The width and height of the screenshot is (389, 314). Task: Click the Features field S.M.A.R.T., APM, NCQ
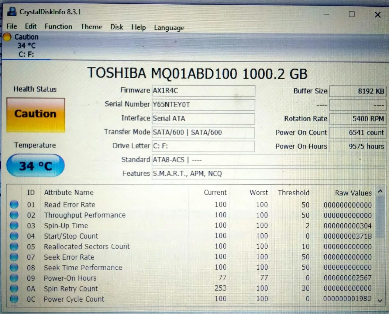tap(269, 174)
